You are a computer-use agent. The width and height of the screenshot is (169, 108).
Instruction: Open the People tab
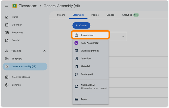(x=95, y=15)
